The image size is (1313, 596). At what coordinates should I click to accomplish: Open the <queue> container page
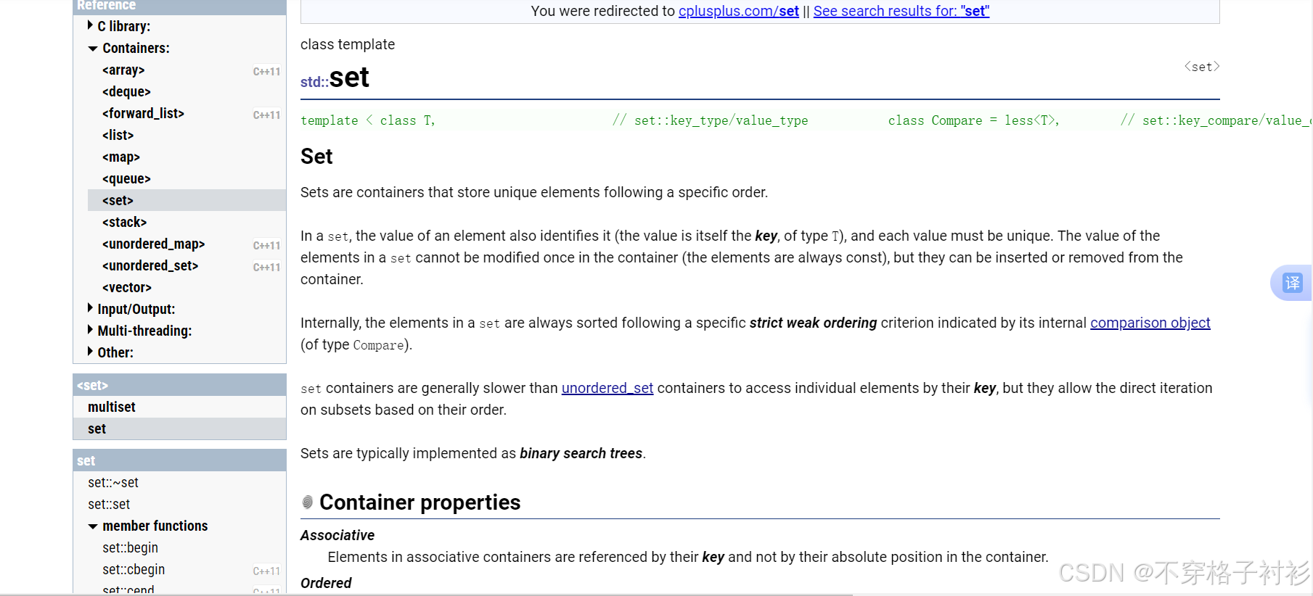point(126,178)
